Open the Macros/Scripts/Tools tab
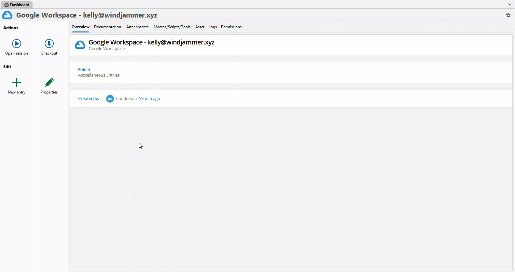The height and width of the screenshot is (272, 515). pyautogui.click(x=172, y=27)
